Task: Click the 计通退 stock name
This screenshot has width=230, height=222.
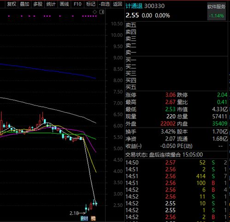Action: click(134, 6)
